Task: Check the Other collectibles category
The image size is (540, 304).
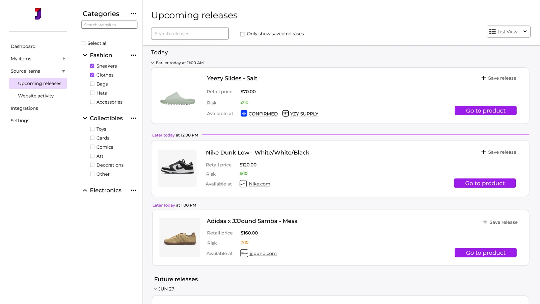Action: click(92, 174)
